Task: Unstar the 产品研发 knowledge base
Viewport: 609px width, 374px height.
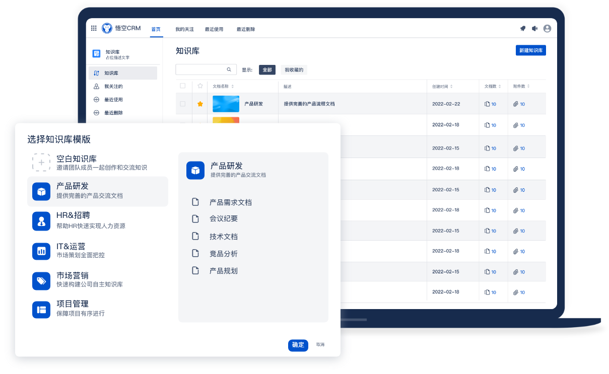Action: pyautogui.click(x=200, y=104)
